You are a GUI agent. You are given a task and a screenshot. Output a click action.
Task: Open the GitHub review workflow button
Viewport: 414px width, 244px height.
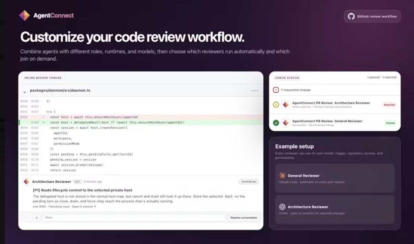pos(372,16)
